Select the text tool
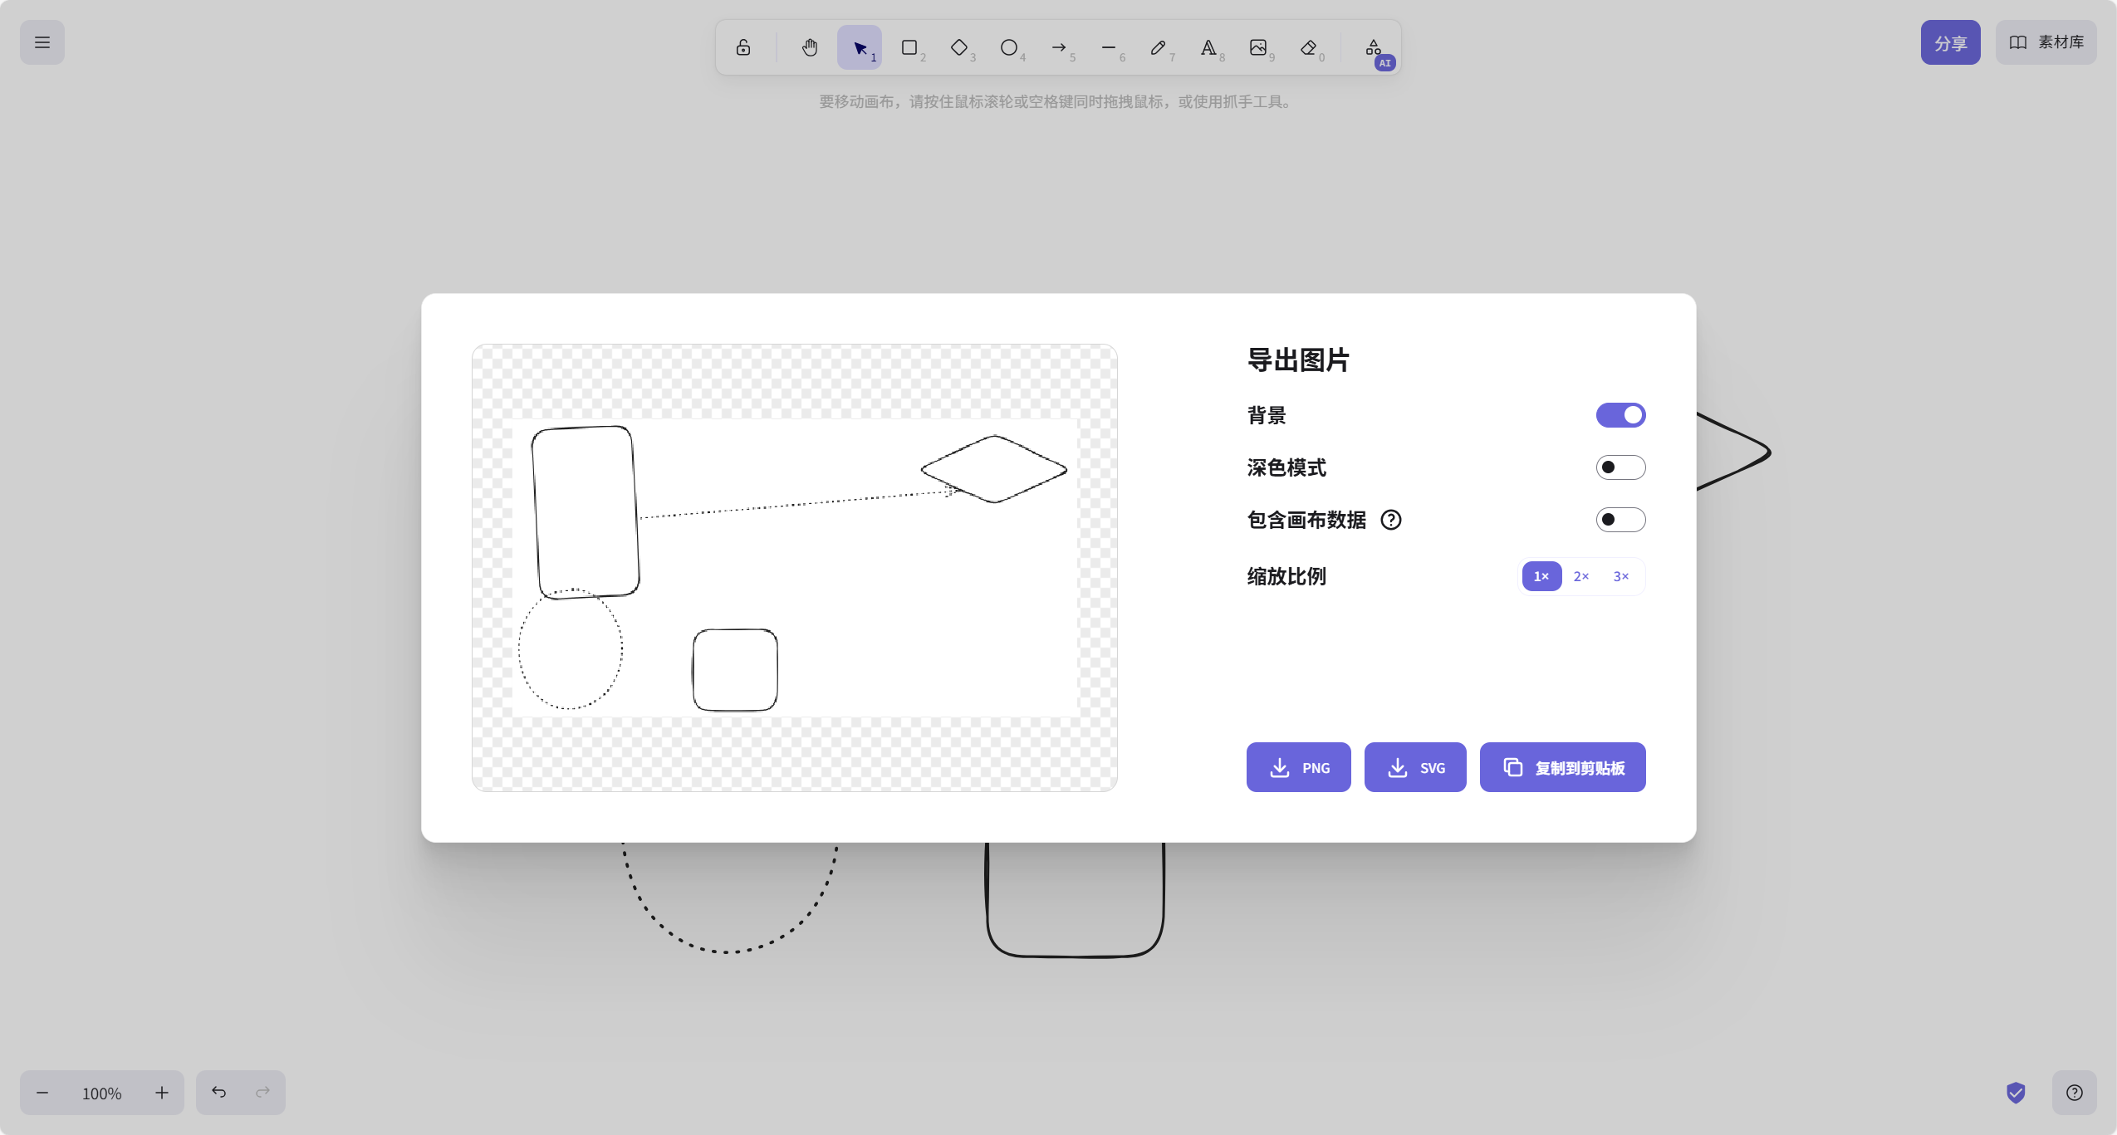Screen dimensions: 2117x1135 (1208, 47)
